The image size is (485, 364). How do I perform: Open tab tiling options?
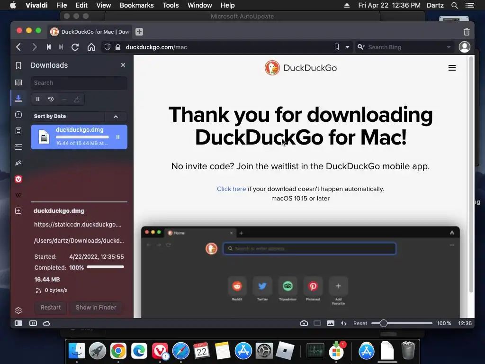coord(33,323)
